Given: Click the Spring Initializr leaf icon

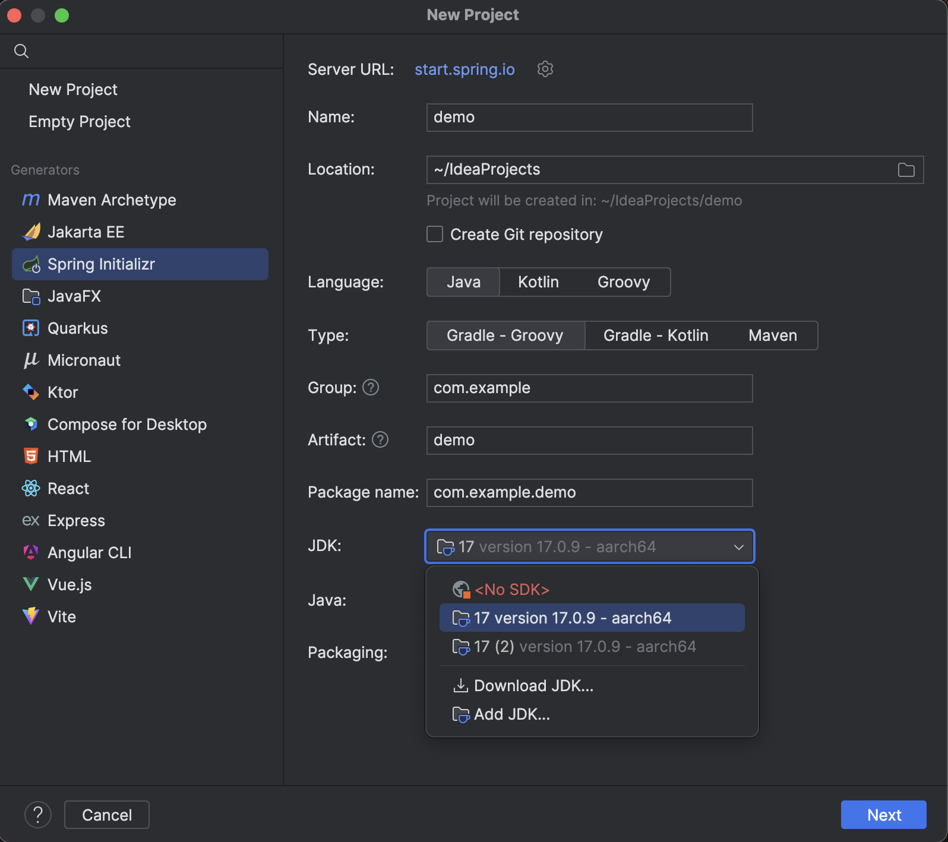Looking at the screenshot, I should click(x=31, y=264).
